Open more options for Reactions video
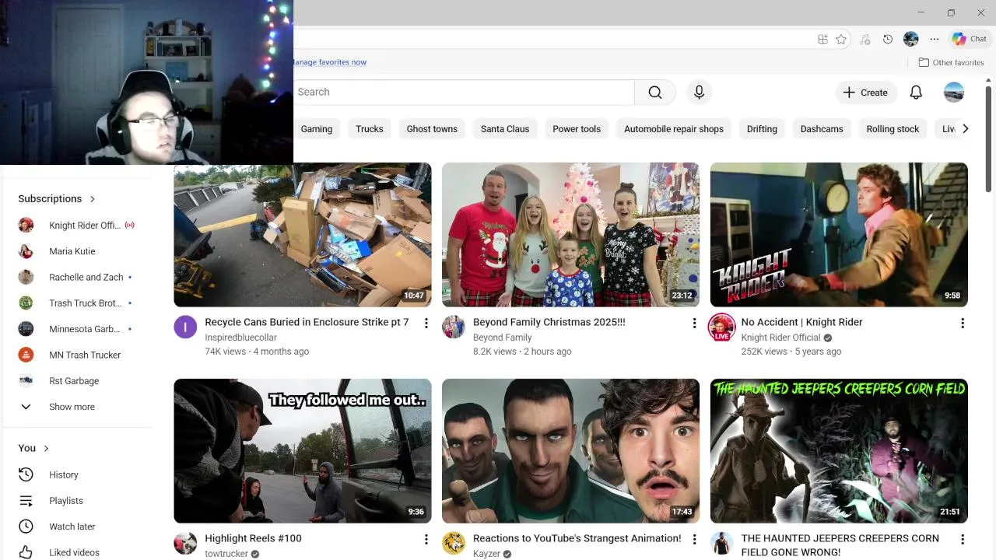The width and height of the screenshot is (996, 560). (x=694, y=539)
